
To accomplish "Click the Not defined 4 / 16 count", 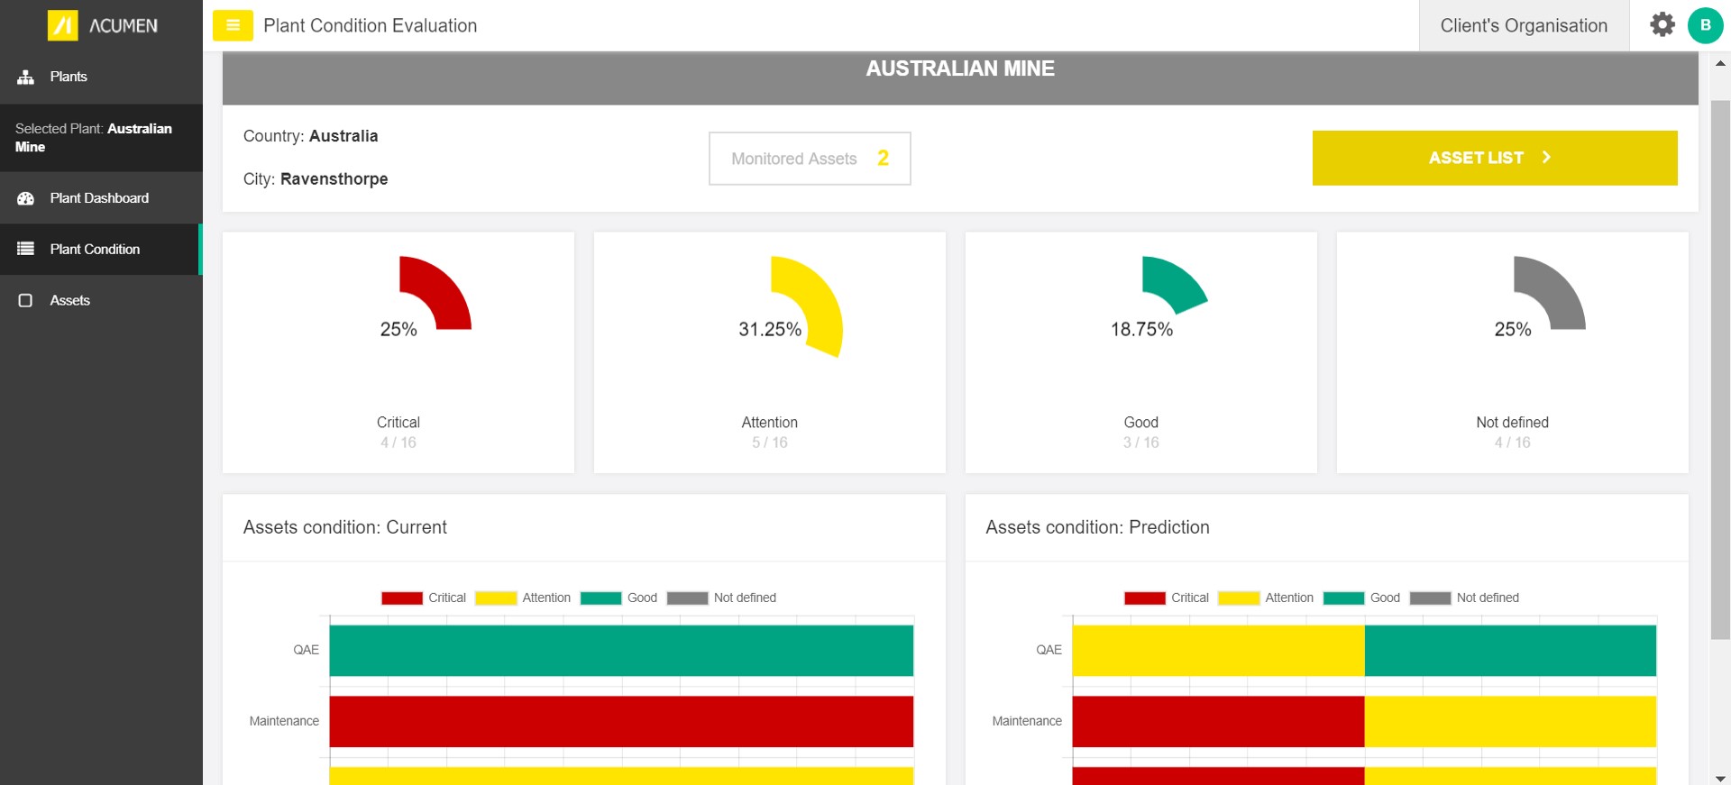I will (1513, 443).
